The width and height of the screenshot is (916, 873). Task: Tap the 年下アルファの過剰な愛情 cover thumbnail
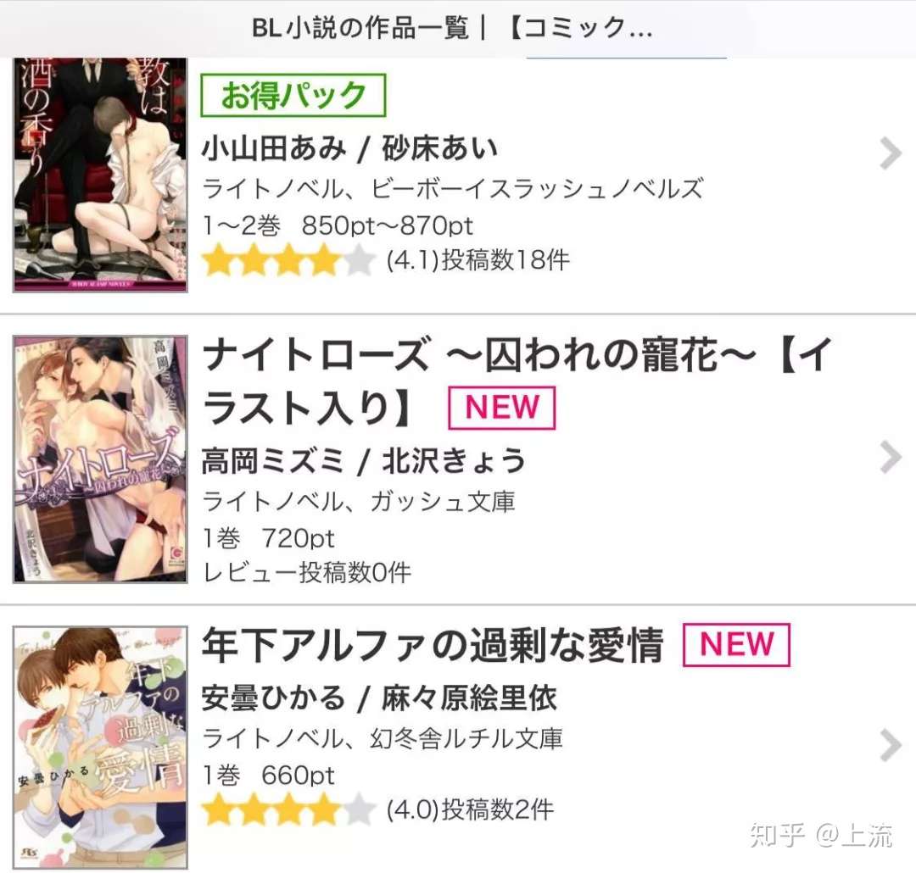click(100, 748)
